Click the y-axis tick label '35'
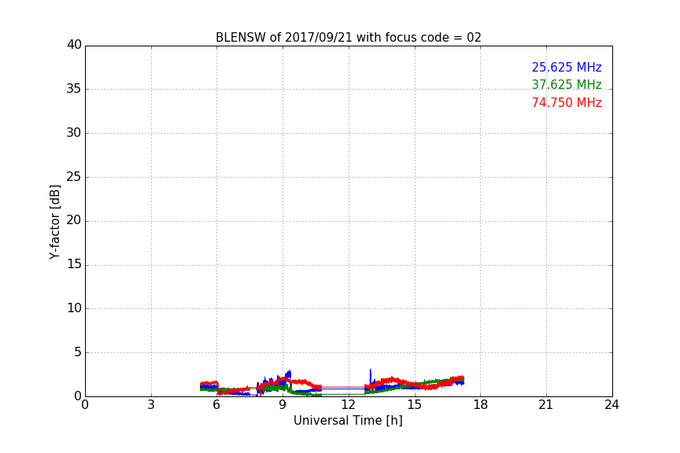 74,89
